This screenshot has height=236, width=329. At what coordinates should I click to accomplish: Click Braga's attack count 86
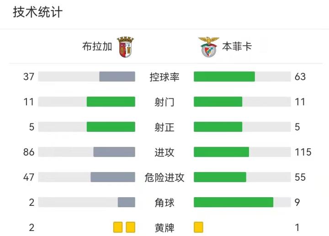pos(29,152)
